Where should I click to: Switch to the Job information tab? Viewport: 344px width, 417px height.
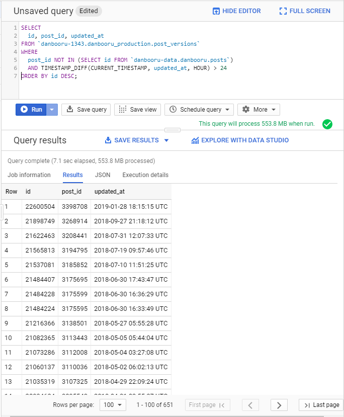click(29, 175)
